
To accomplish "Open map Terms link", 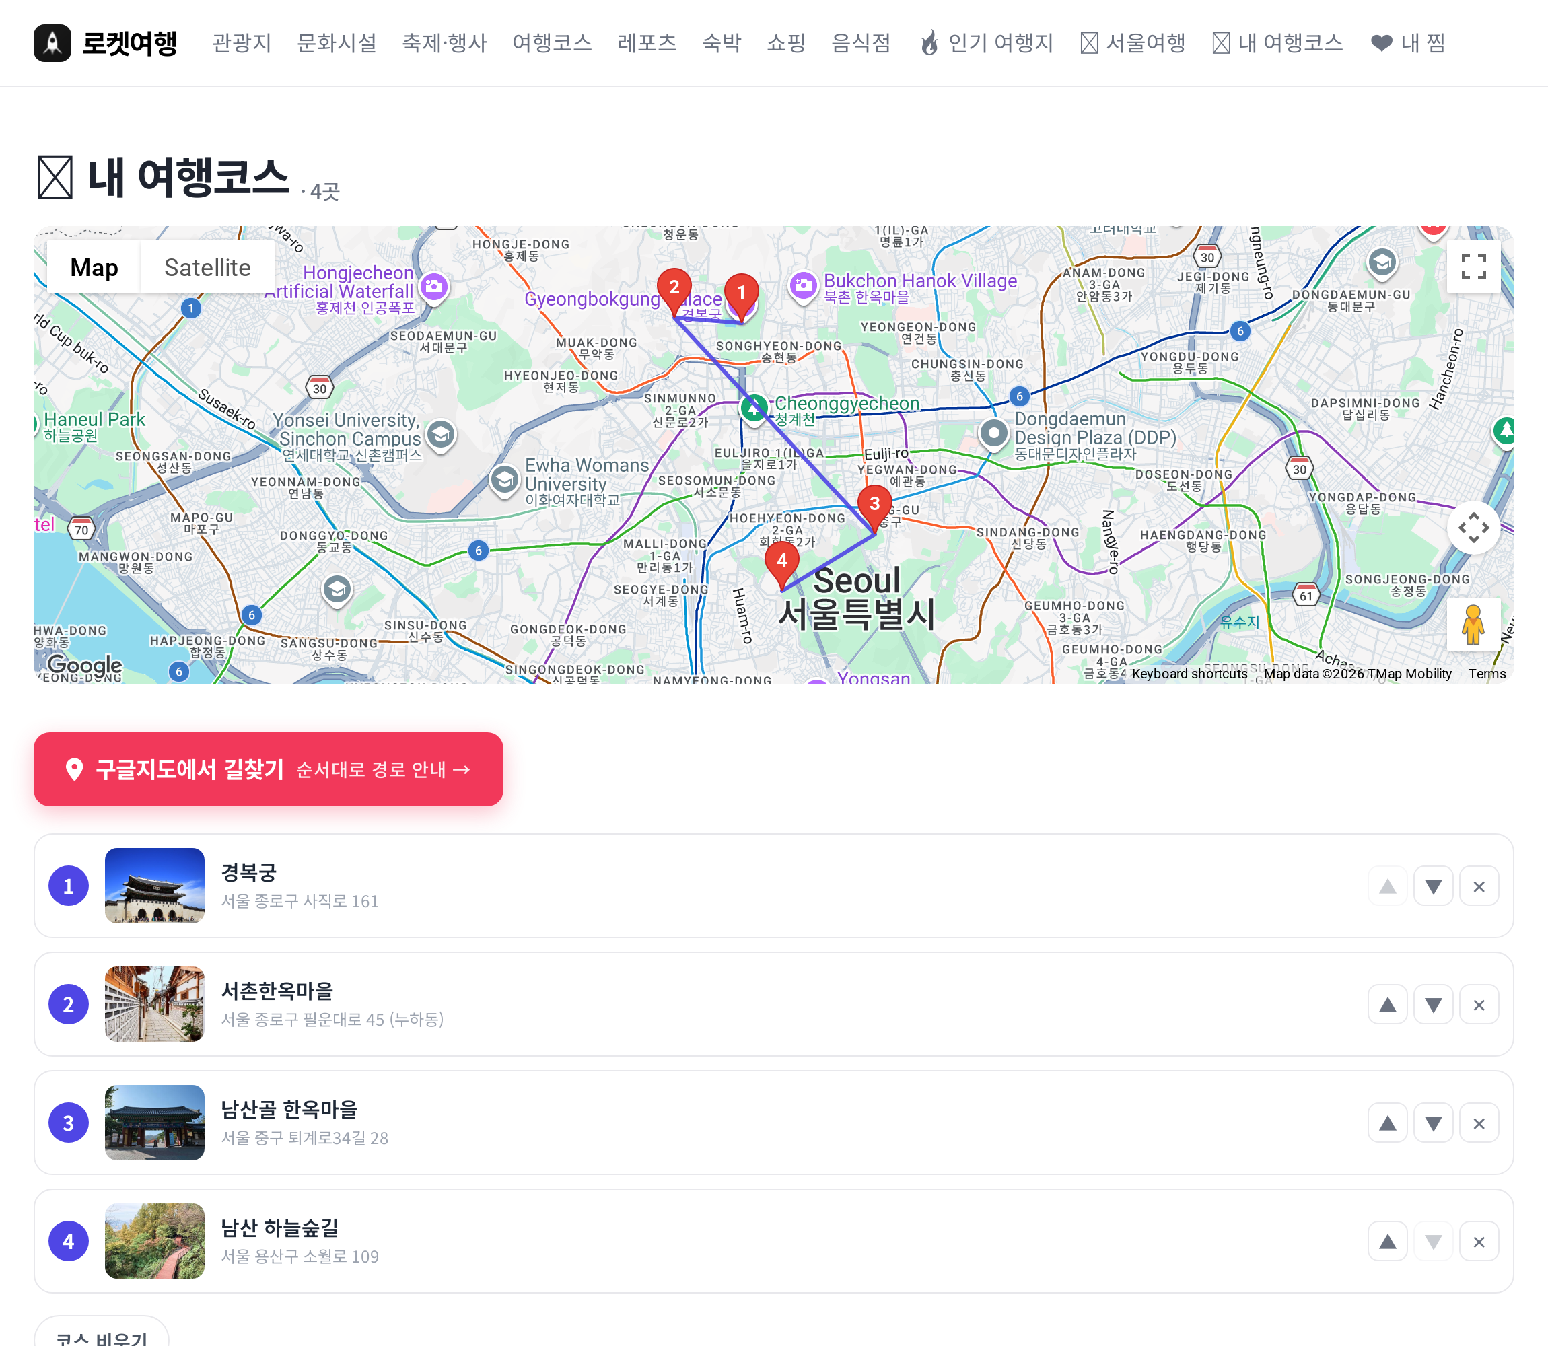I will (1487, 674).
